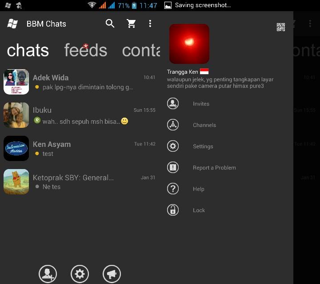The width and height of the screenshot is (320, 284).
Task: Open chat with Ken Asyam
Action: coord(80,148)
